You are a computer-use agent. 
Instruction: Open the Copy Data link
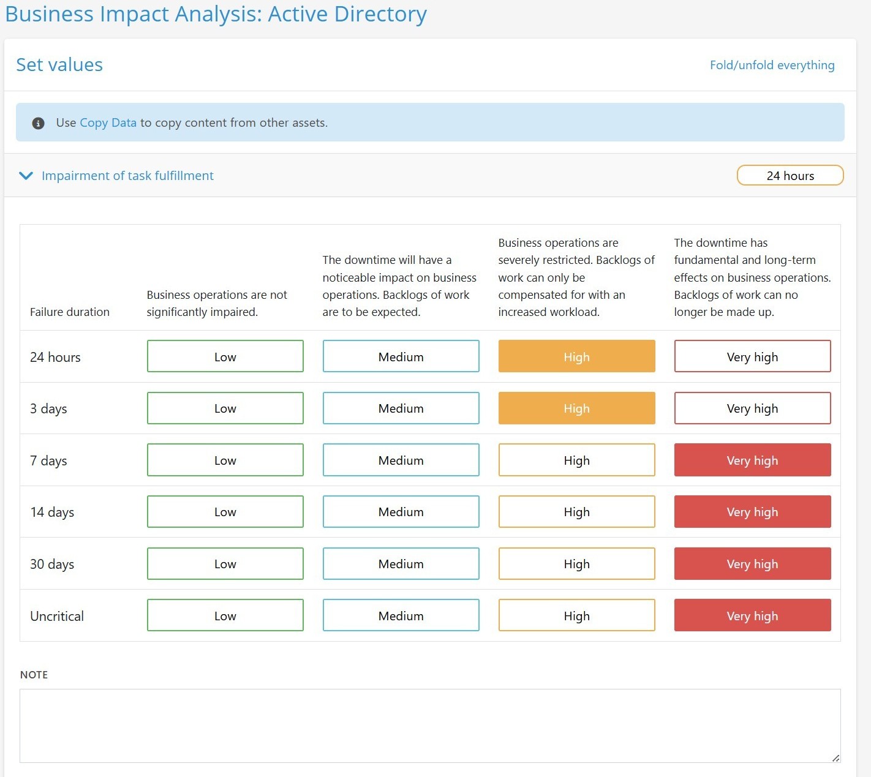point(108,122)
